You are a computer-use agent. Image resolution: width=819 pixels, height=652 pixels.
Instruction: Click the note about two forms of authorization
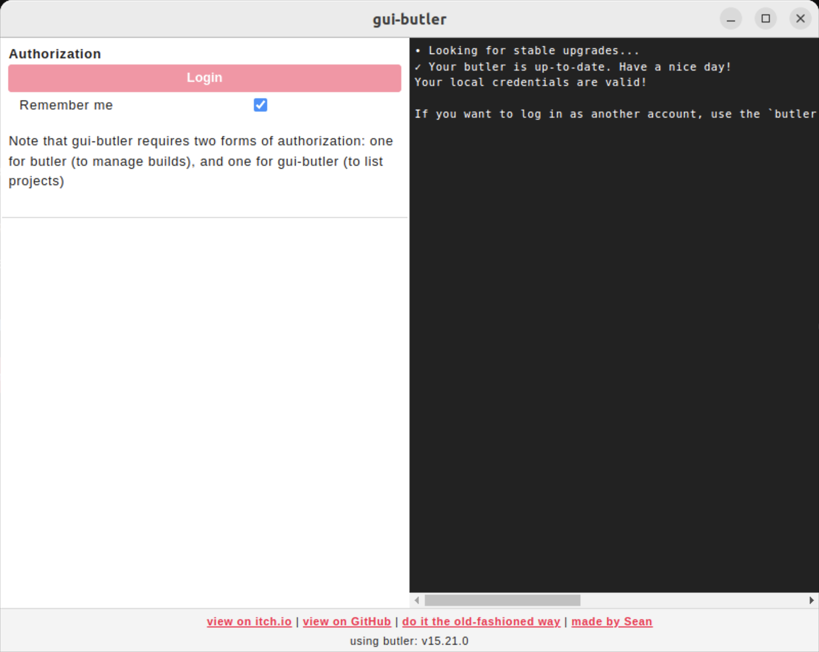click(201, 161)
